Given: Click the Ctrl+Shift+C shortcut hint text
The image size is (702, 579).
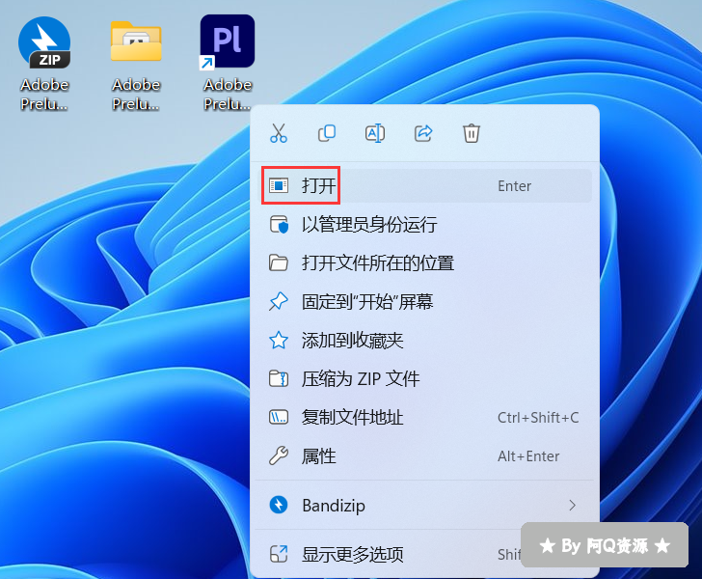Looking at the screenshot, I should [x=538, y=418].
